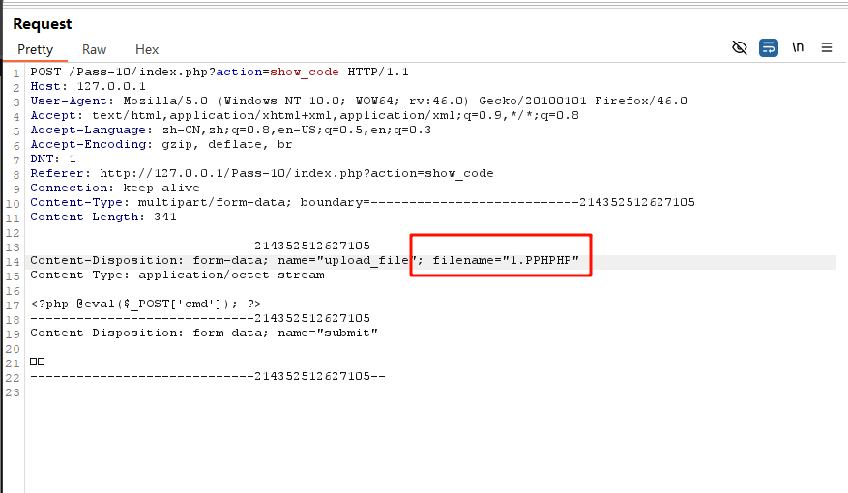Click the boundary line on line 18

click(x=200, y=318)
